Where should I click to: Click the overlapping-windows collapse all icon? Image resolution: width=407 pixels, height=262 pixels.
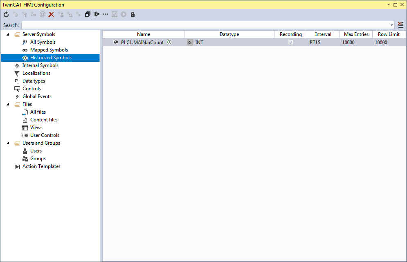pos(88,14)
